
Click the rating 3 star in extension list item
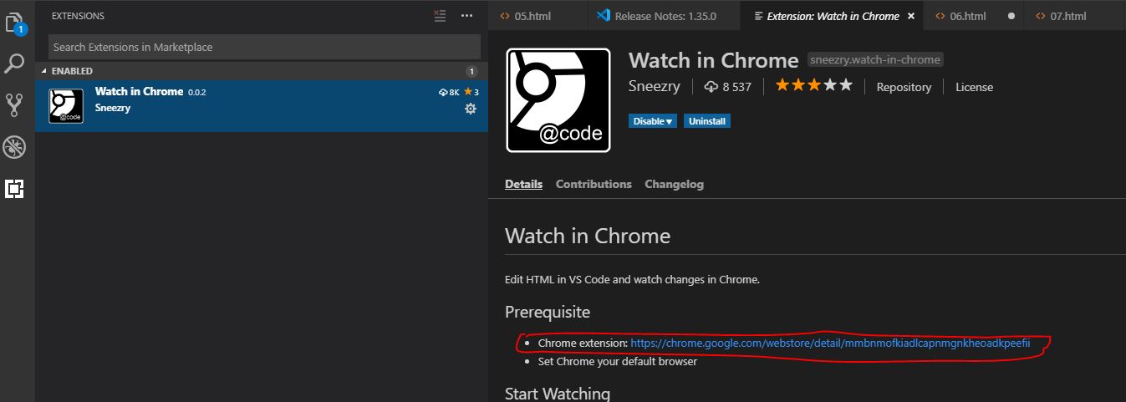(x=471, y=92)
